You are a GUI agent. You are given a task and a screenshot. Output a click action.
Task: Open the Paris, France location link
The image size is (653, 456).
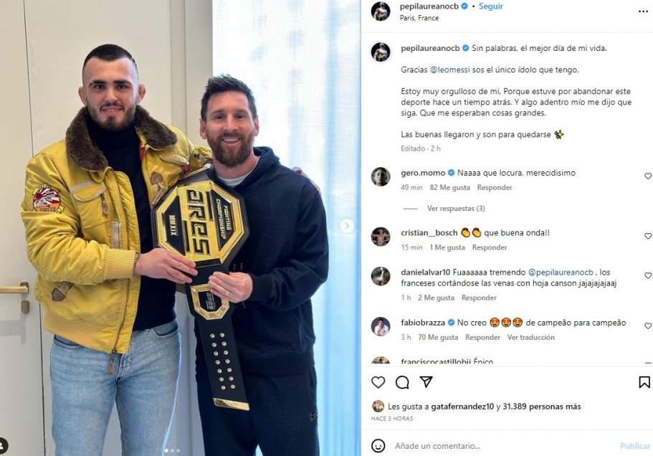(419, 18)
